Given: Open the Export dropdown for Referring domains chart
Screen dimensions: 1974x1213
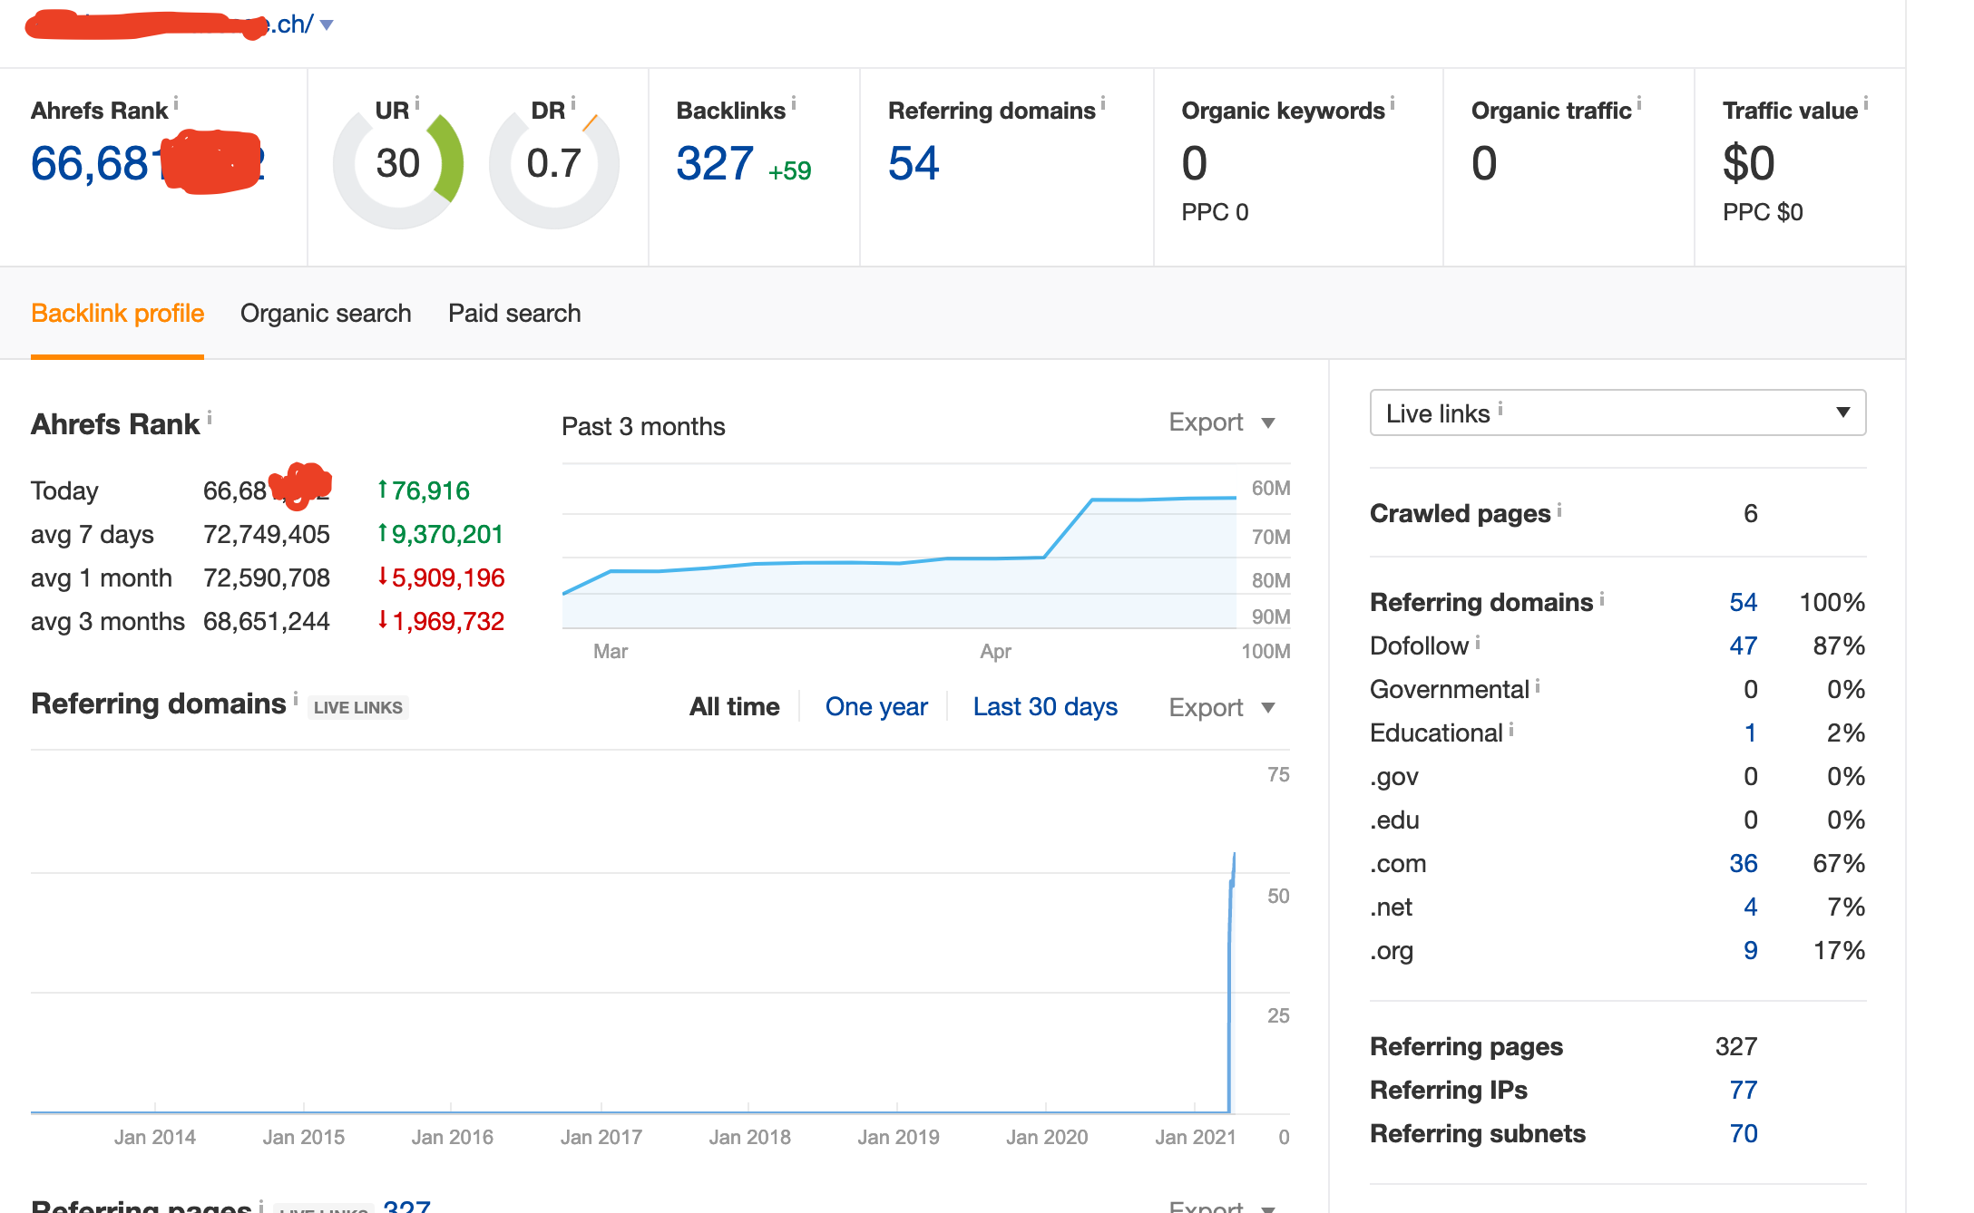Looking at the screenshot, I should pos(1222,707).
